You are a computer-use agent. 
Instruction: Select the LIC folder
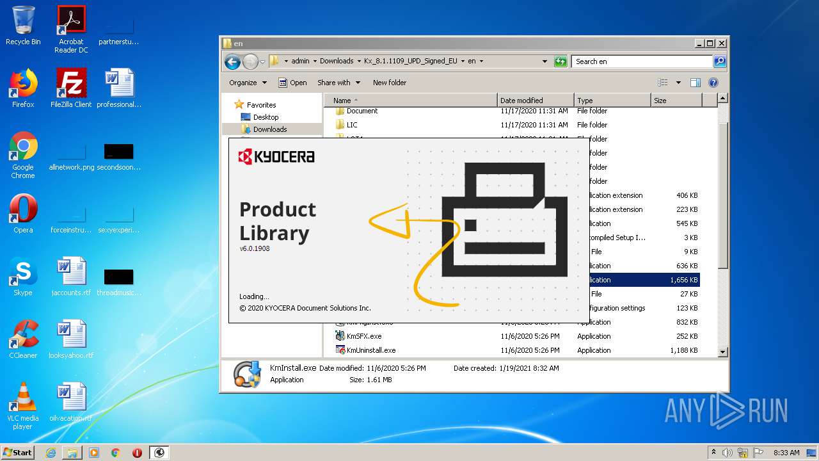click(x=352, y=125)
